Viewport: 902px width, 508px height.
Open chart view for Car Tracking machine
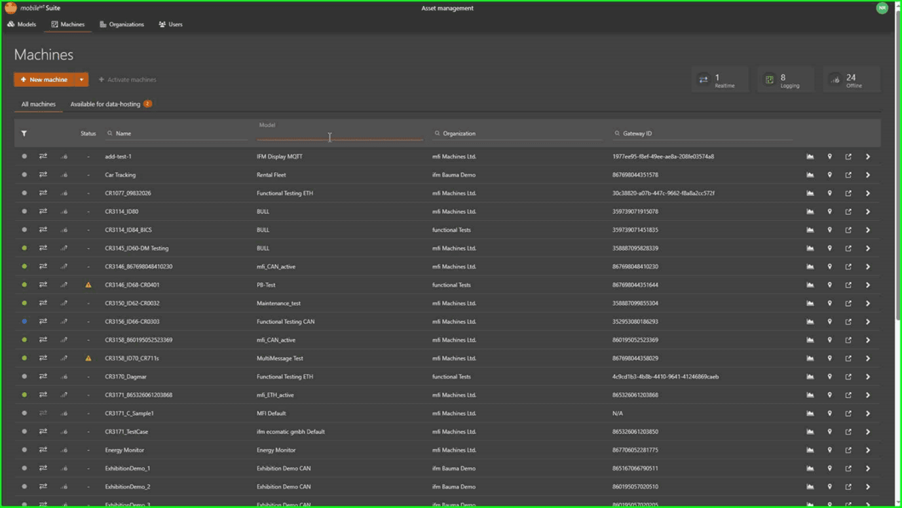[x=810, y=175]
